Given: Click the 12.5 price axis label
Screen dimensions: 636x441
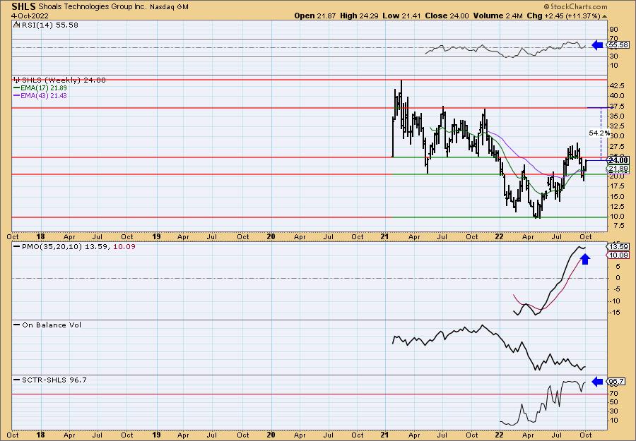Looking at the screenshot, I should tap(617, 207).
